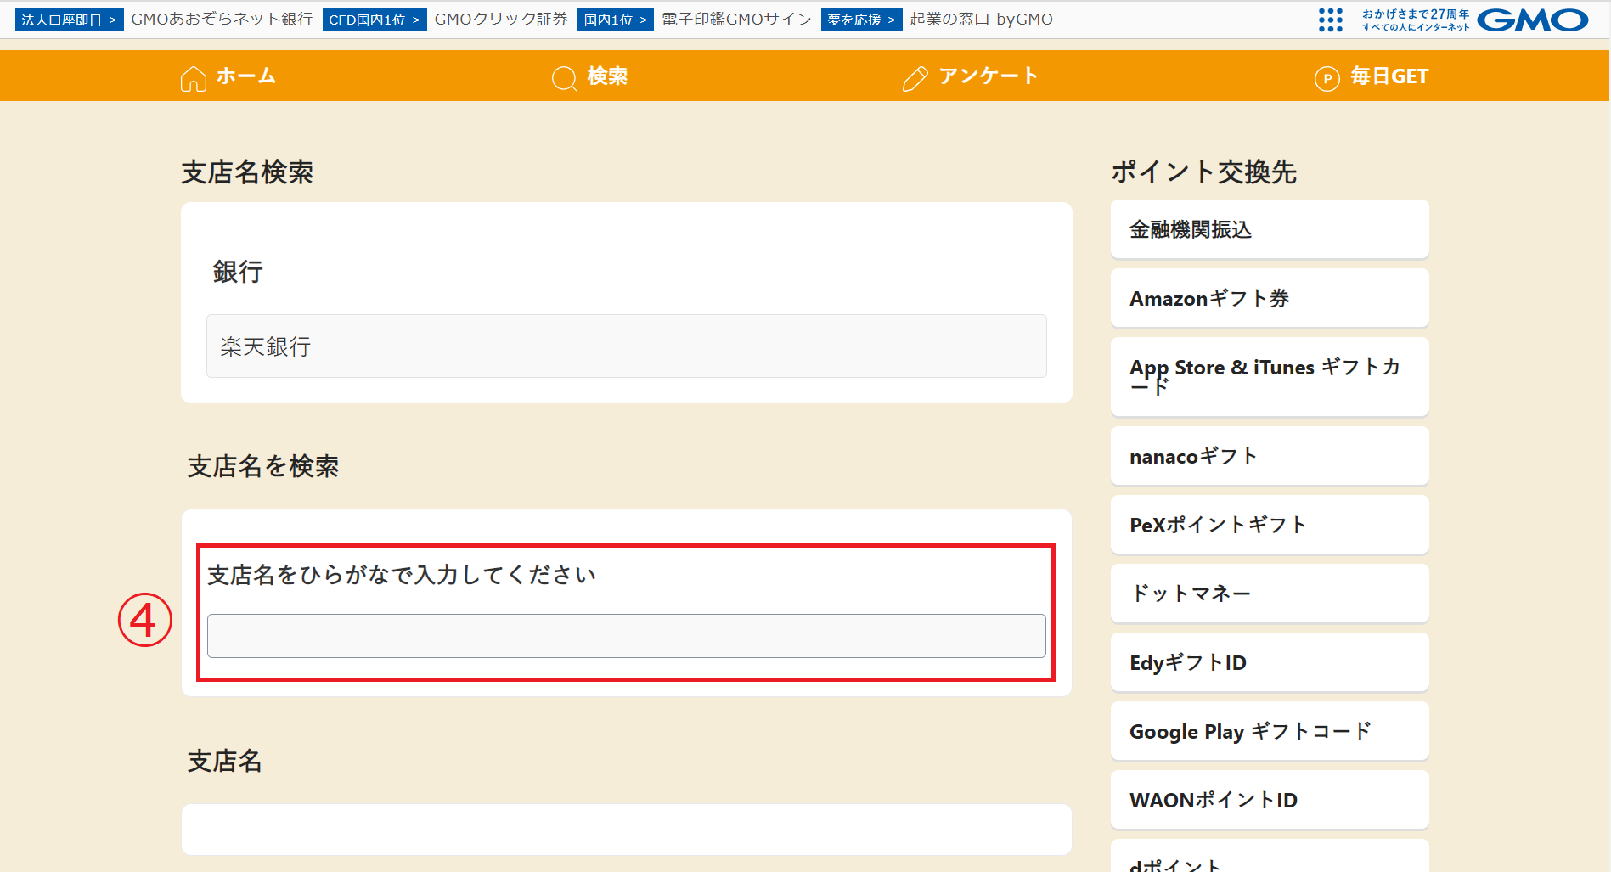Click the home icon in orange navigation bar
Viewport: 1611px width, 872px height.
pos(193,78)
